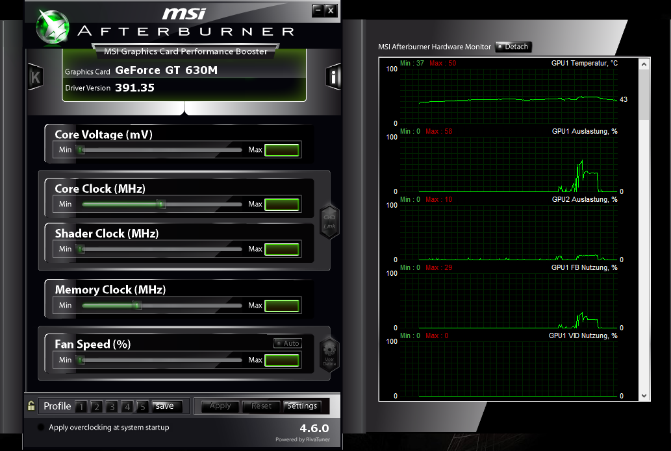Viewport: 671px width, 451px height.
Task: Click the Core Clock slider handle
Action: [161, 204]
